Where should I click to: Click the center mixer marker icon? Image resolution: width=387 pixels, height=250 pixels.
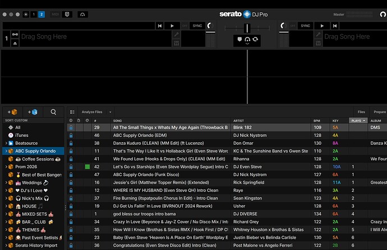[239, 39]
